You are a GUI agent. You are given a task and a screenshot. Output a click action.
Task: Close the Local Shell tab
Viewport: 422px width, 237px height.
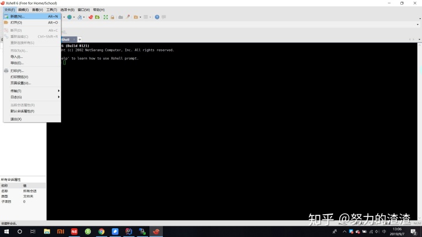point(74,40)
